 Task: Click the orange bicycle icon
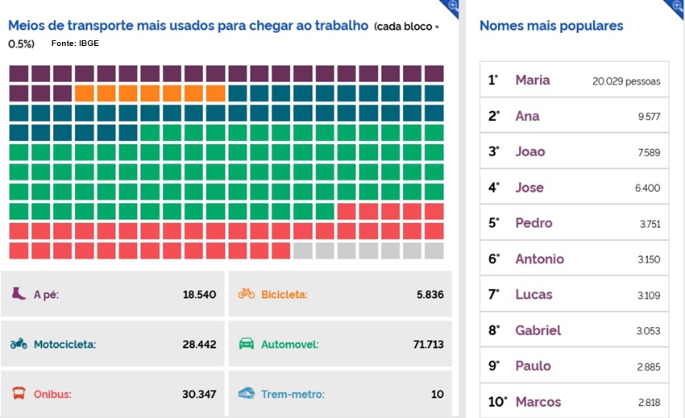[x=246, y=294]
